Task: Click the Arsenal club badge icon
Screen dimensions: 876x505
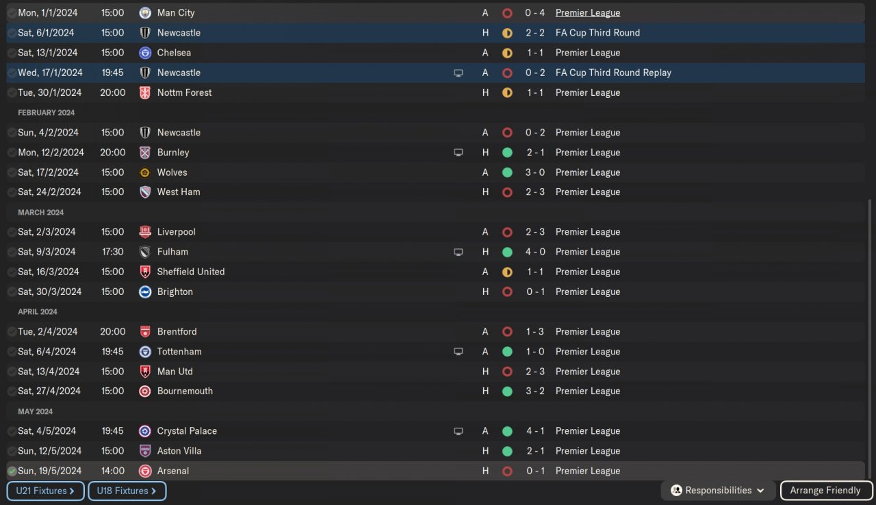Action: (x=145, y=471)
